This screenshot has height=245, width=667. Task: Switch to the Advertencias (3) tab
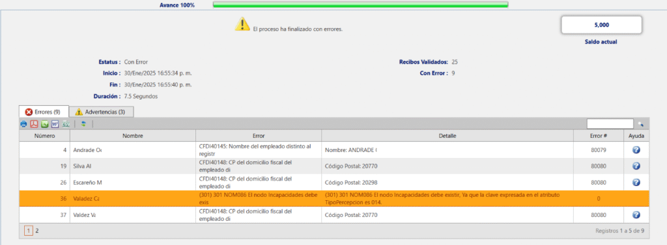click(101, 112)
